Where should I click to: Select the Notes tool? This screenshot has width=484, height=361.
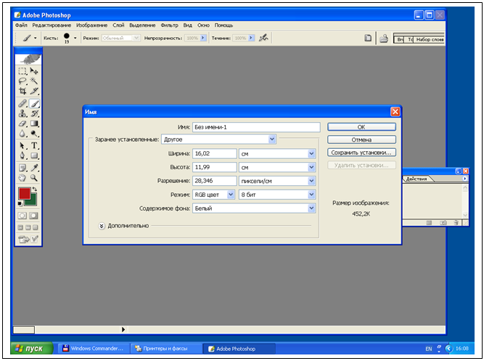22,168
